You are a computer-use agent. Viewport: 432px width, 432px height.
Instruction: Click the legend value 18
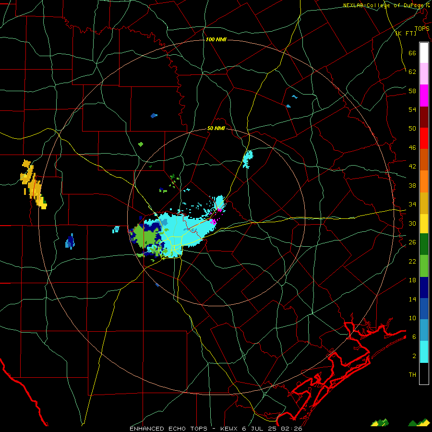tap(412, 280)
